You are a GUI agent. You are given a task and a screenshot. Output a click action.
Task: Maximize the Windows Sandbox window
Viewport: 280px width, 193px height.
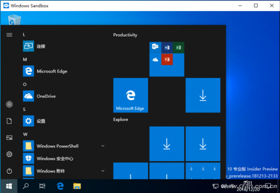pos(256,6)
